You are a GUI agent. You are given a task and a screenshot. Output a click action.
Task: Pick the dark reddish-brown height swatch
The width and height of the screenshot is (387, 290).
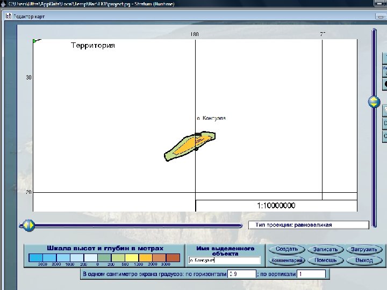click(x=173, y=258)
